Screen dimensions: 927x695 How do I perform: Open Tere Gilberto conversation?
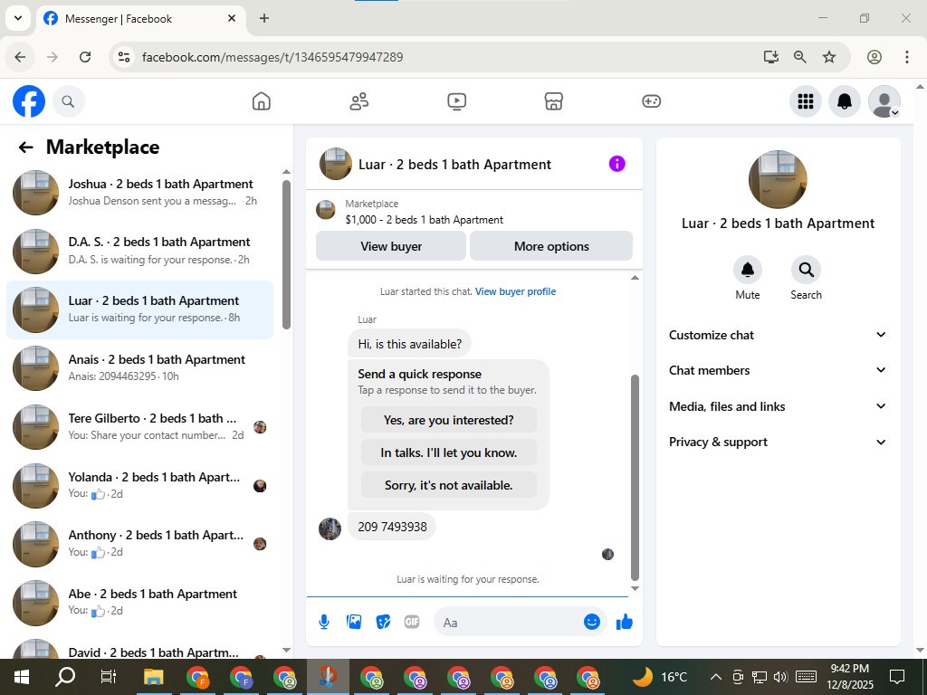point(139,427)
